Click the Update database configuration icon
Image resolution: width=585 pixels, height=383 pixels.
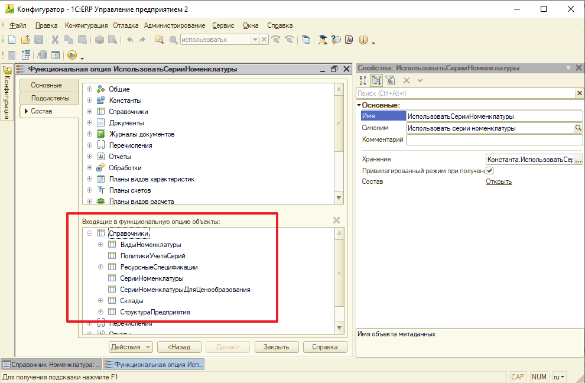[x=42, y=55]
